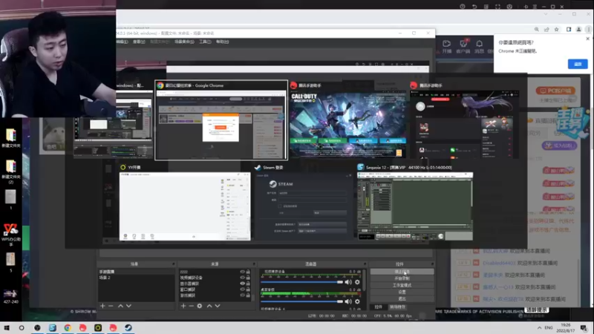This screenshot has height=334, width=594.
Task: Open the second menu in OBS menu bar
Action: pos(139,42)
